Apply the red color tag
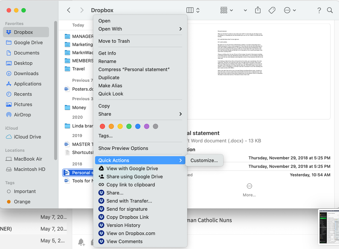This screenshot has width=339, height=249. (102, 127)
